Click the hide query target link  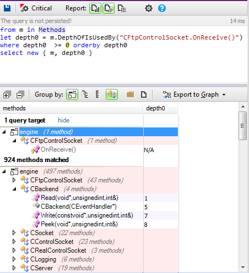[64, 120]
